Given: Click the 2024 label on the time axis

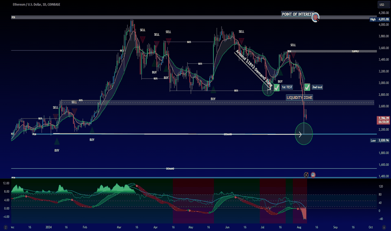Looking at the screenshot, I should coord(49,227).
